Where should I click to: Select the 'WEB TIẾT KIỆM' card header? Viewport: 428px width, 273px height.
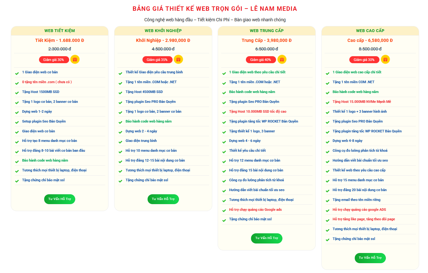pyautogui.click(x=60, y=31)
